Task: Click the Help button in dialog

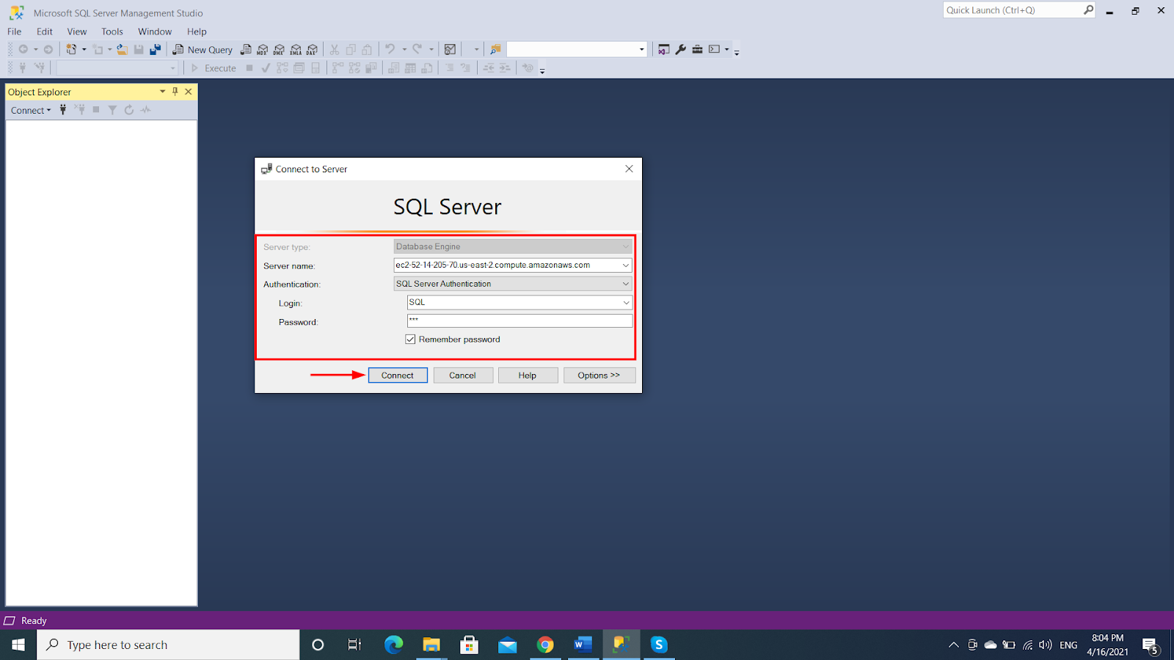Action: pyautogui.click(x=528, y=375)
